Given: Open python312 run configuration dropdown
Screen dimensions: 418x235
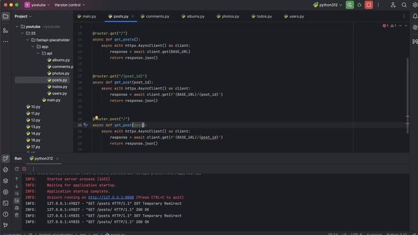Looking at the screenshot, I should click(327, 5).
